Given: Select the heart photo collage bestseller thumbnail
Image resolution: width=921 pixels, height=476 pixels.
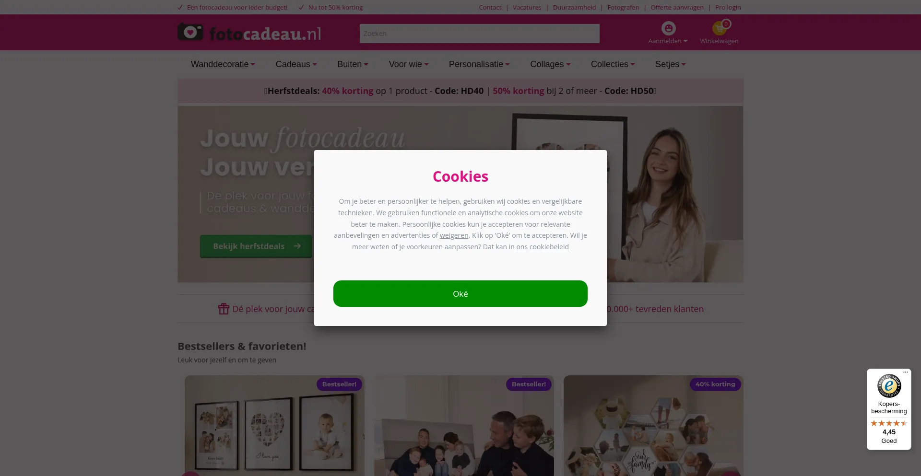Looking at the screenshot, I should tap(274, 426).
